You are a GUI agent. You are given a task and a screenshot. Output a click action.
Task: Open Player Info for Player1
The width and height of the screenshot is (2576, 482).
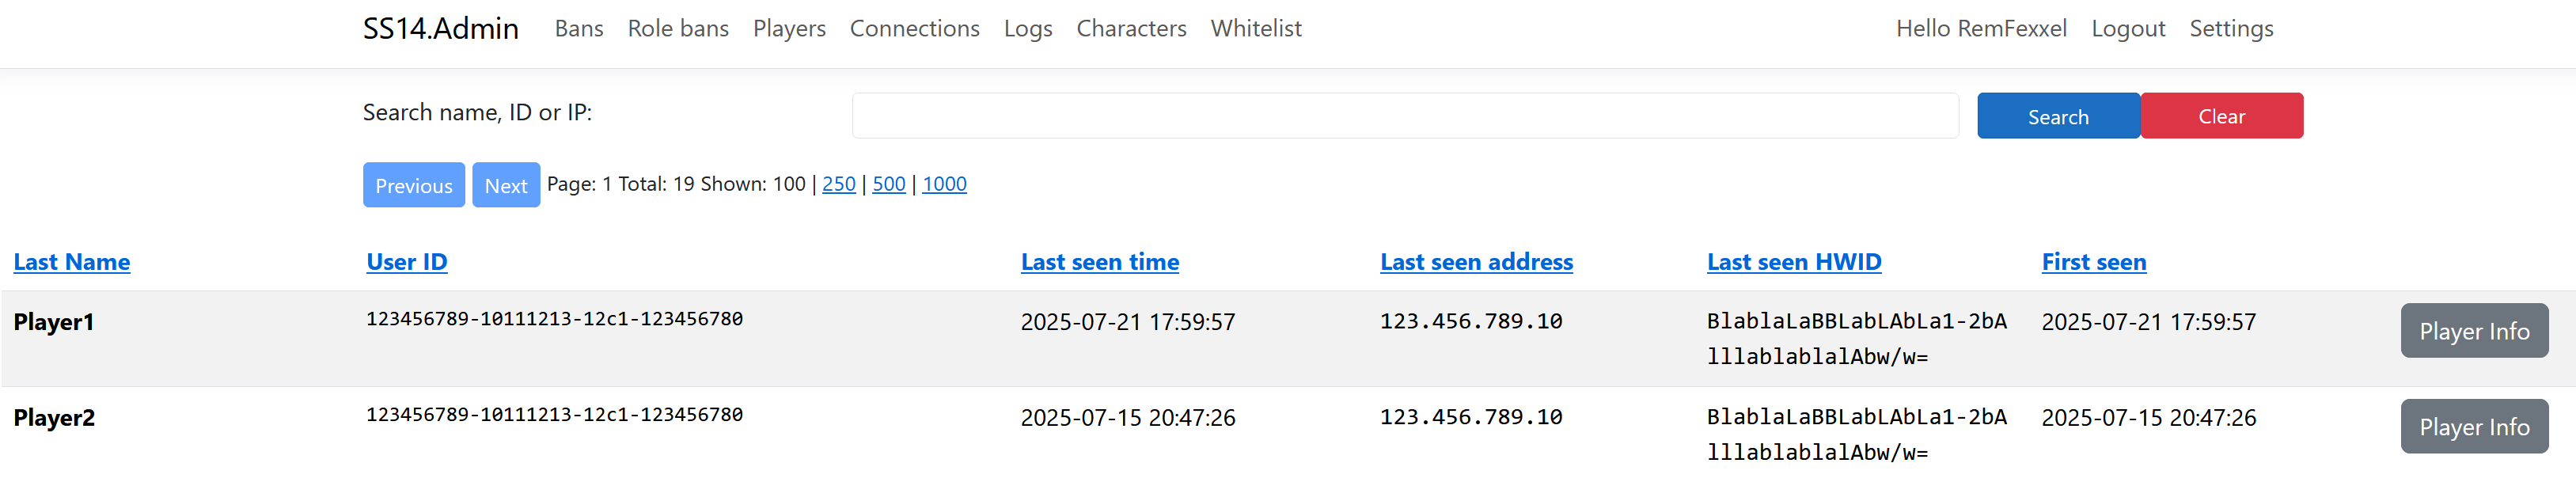pos(2473,331)
